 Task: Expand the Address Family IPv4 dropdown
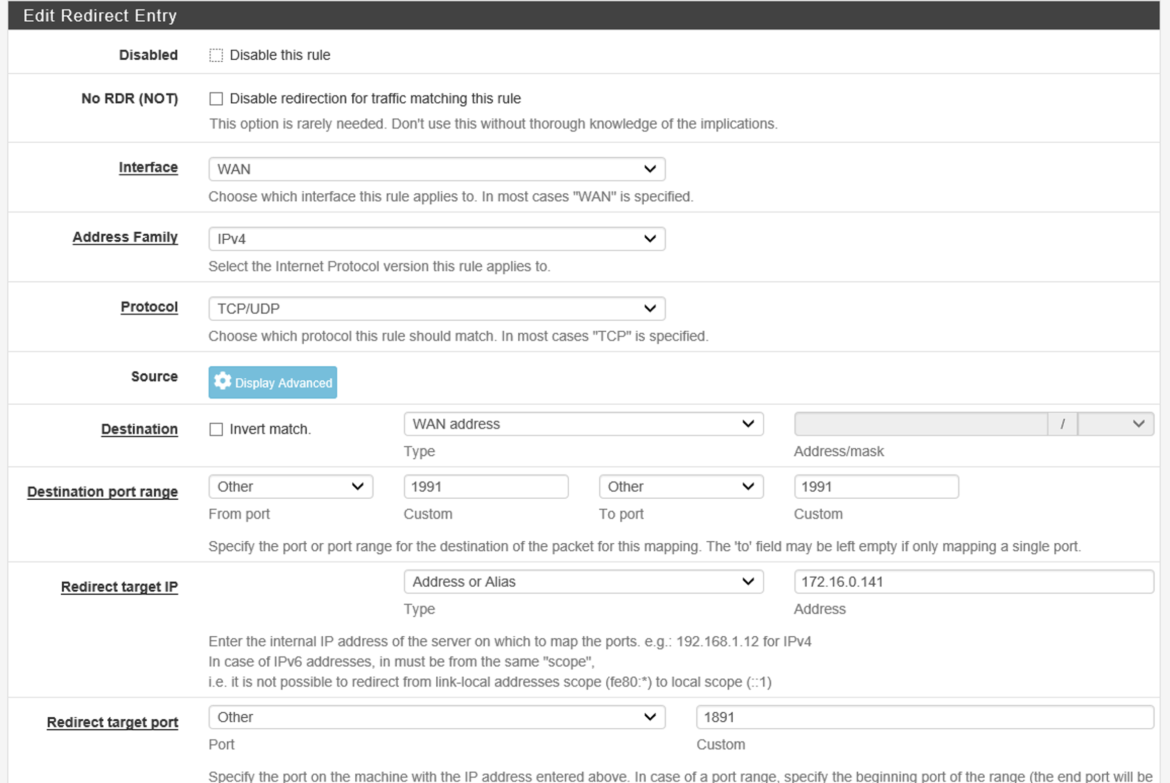pos(436,239)
